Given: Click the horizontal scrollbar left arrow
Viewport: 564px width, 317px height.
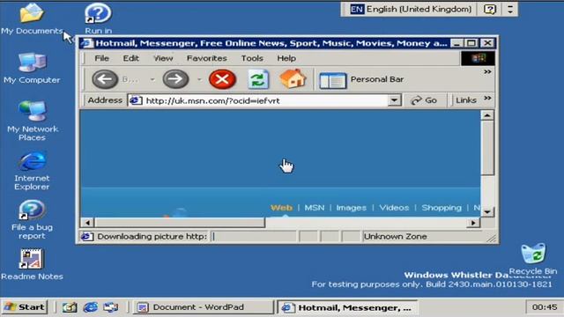Looking at the screenshot, I should coord(87,223).
